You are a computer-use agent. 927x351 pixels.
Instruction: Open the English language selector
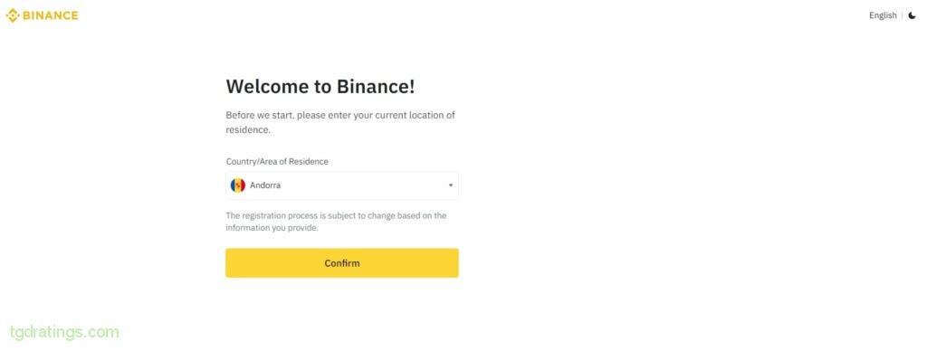[883, 15]
